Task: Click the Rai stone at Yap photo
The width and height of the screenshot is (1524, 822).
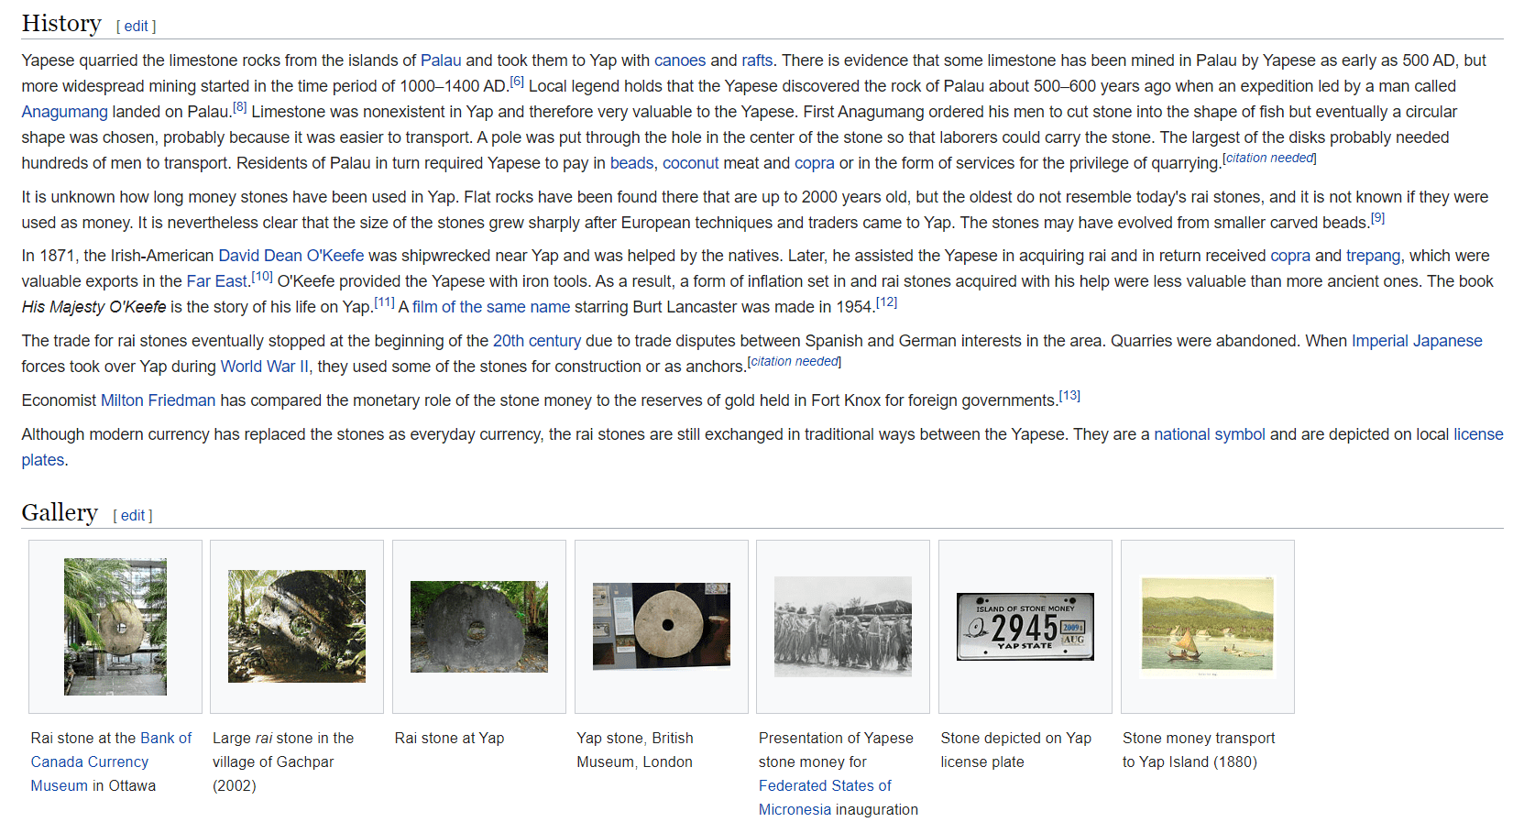Action: (478, 627)
